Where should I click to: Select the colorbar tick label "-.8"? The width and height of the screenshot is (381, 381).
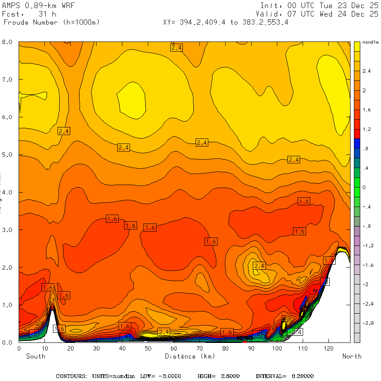pyautogui.click(x=367, y=226)
